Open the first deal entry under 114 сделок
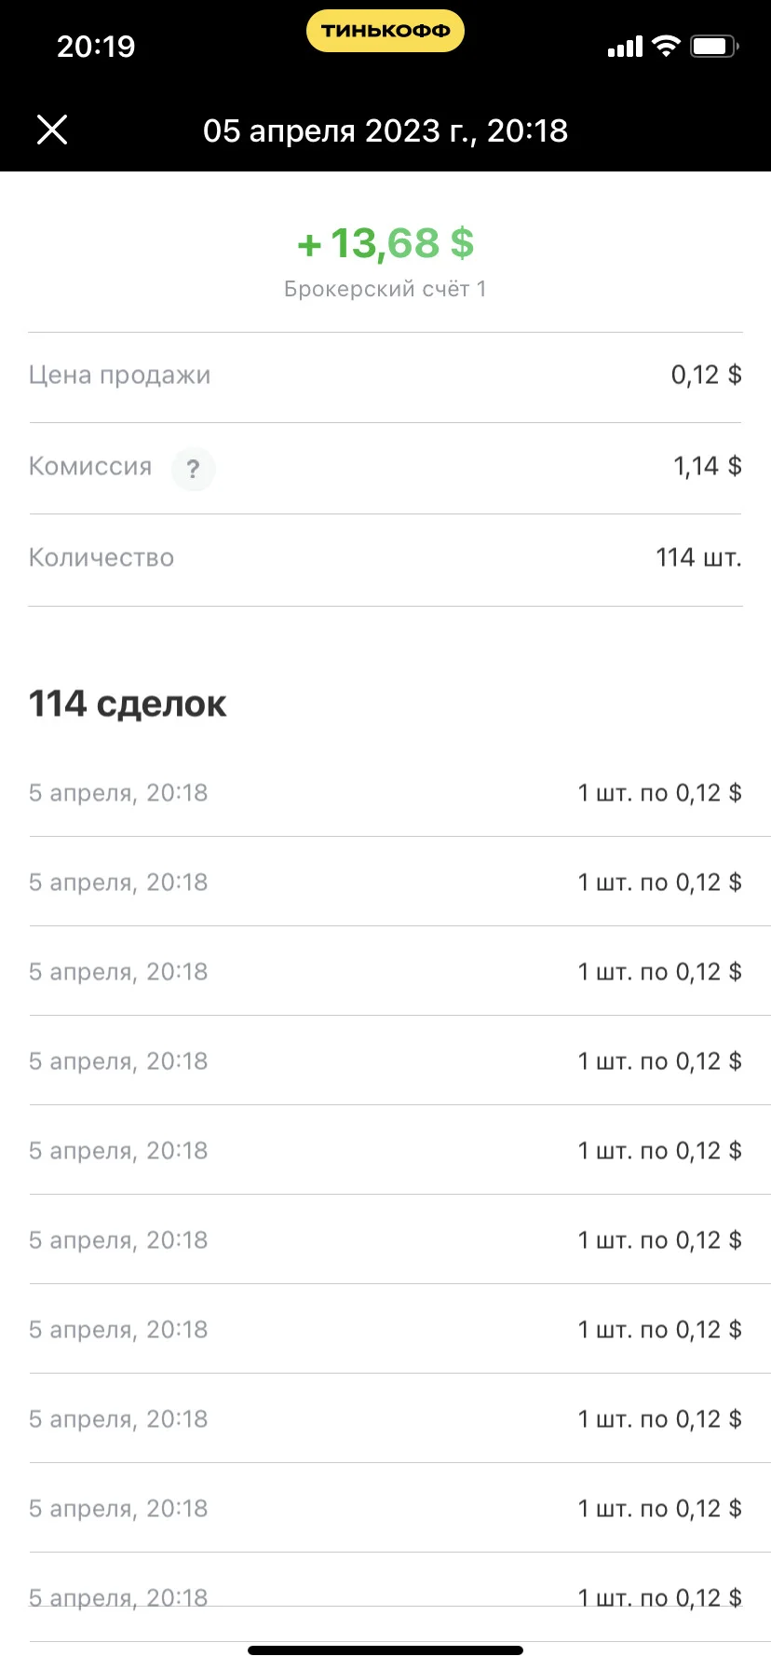 click(385, 793)
